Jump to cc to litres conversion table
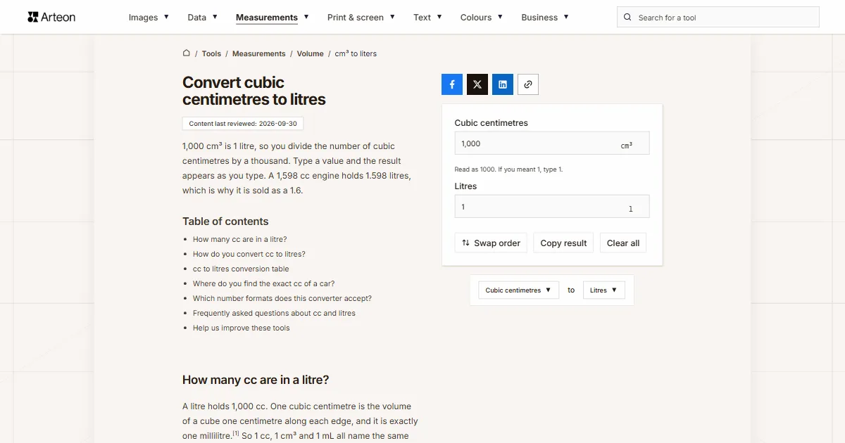The height and width of the screenshot is (443, 845). click(241, 269)
